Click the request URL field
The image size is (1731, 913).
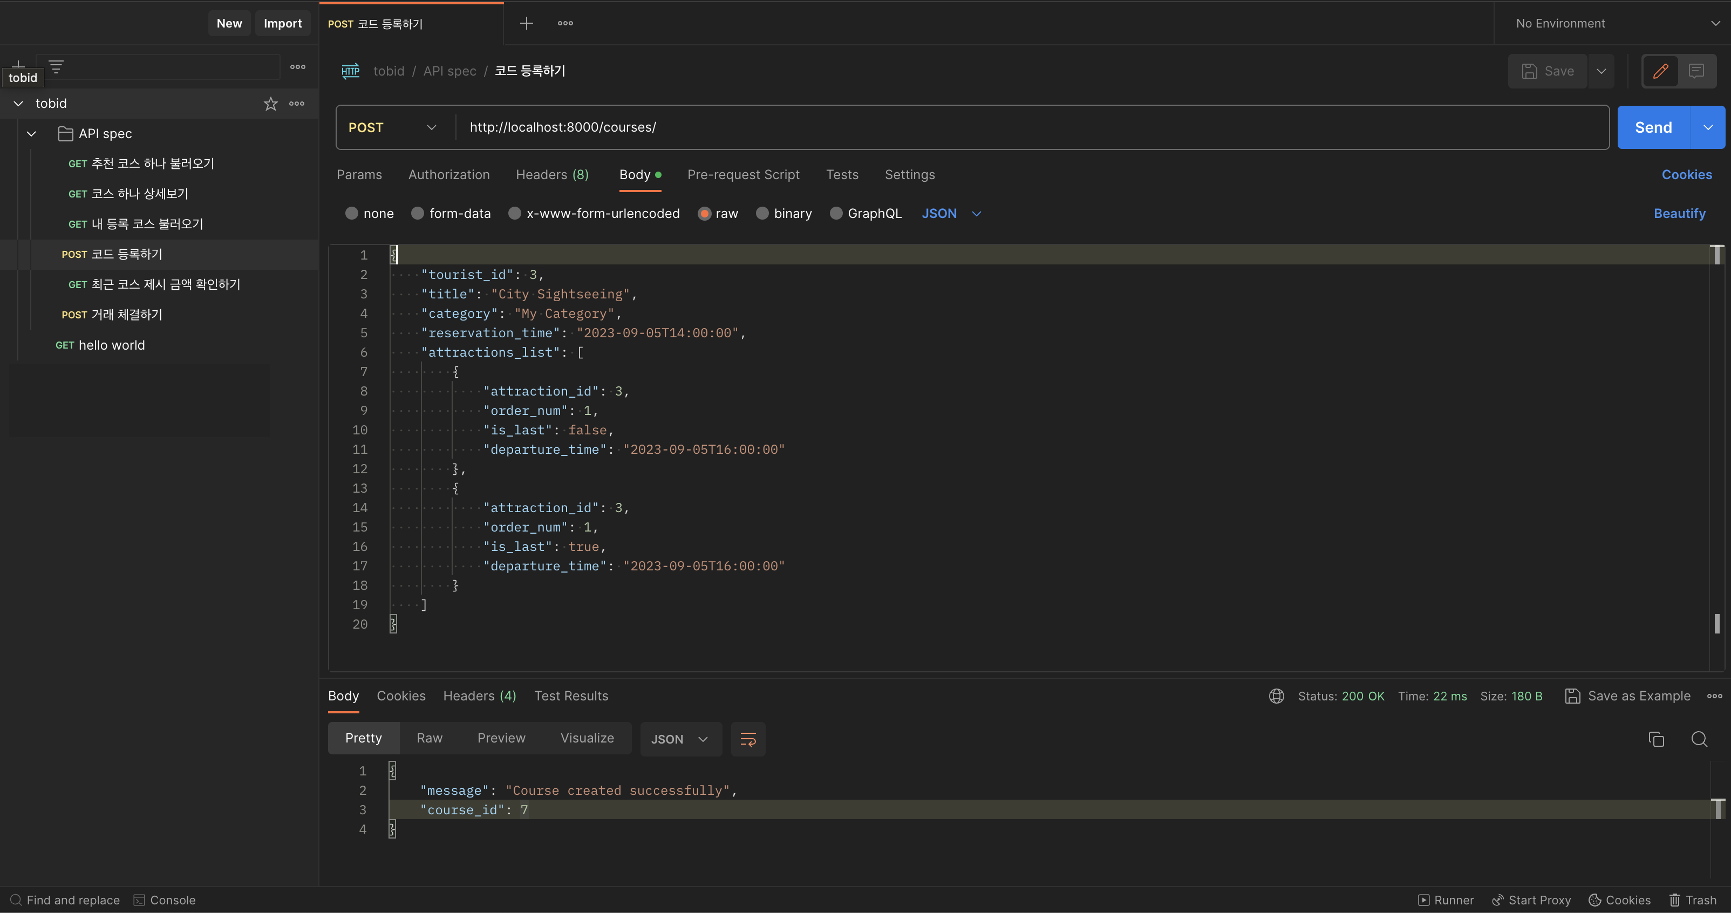pos(1008,128)
